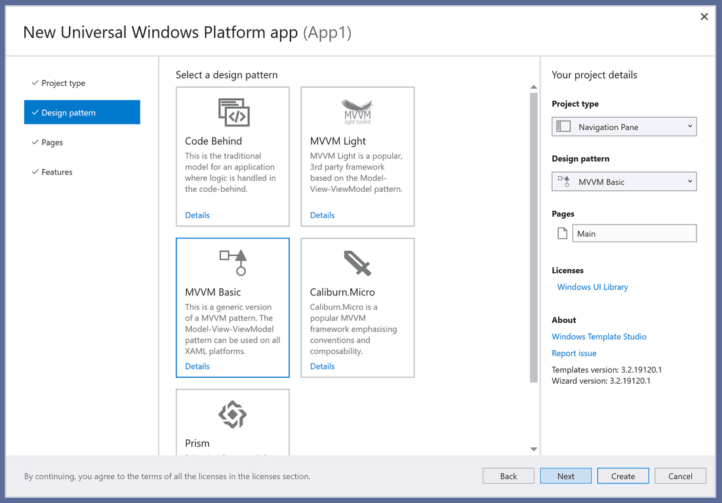This screenshot has height=503, width=722.
Task: Follow the Report issue link
Action: (574, 353)
